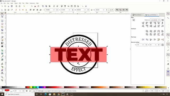170x96 pixels.
Task: Click the no-paint X swatch in palette
Action: click(x=1, y=87)
